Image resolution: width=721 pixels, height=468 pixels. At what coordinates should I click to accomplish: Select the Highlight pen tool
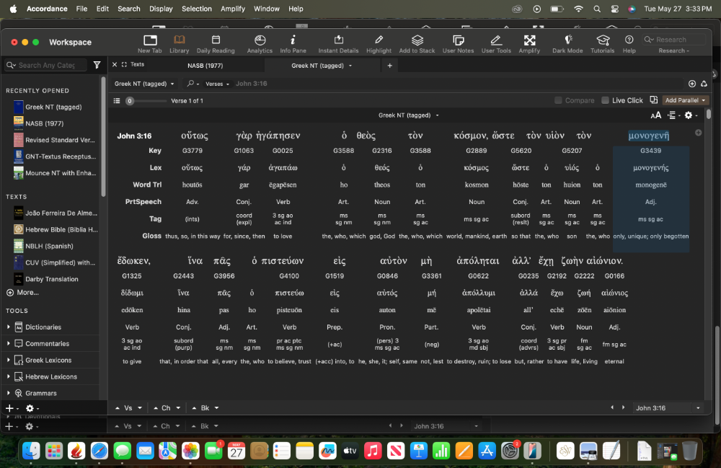pyautogui.click(x=379, y=44)
